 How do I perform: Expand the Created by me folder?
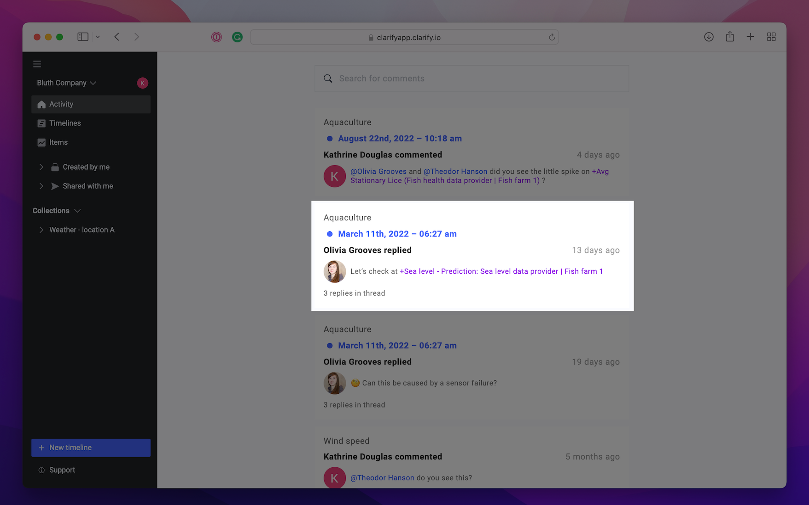41,167
